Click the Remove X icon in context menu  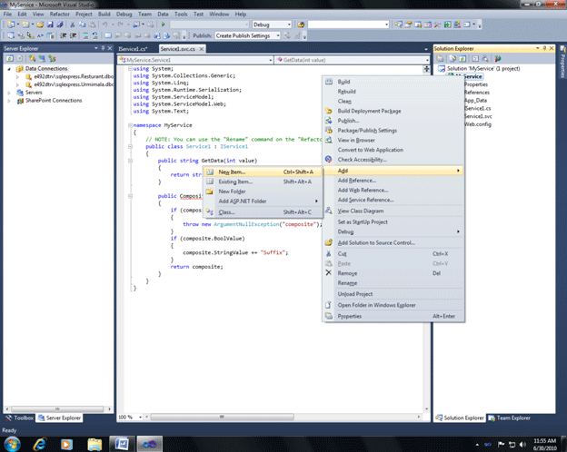(x=329, y=273)
